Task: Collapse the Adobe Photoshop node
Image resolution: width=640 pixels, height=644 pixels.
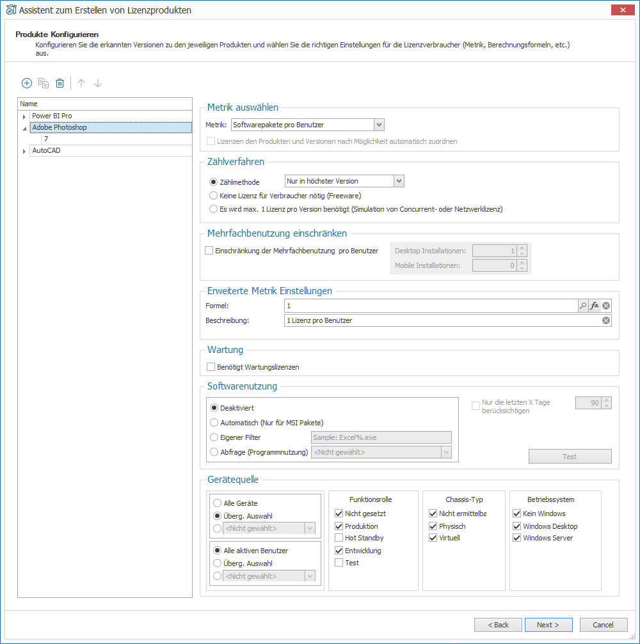Action: [24, 128]
